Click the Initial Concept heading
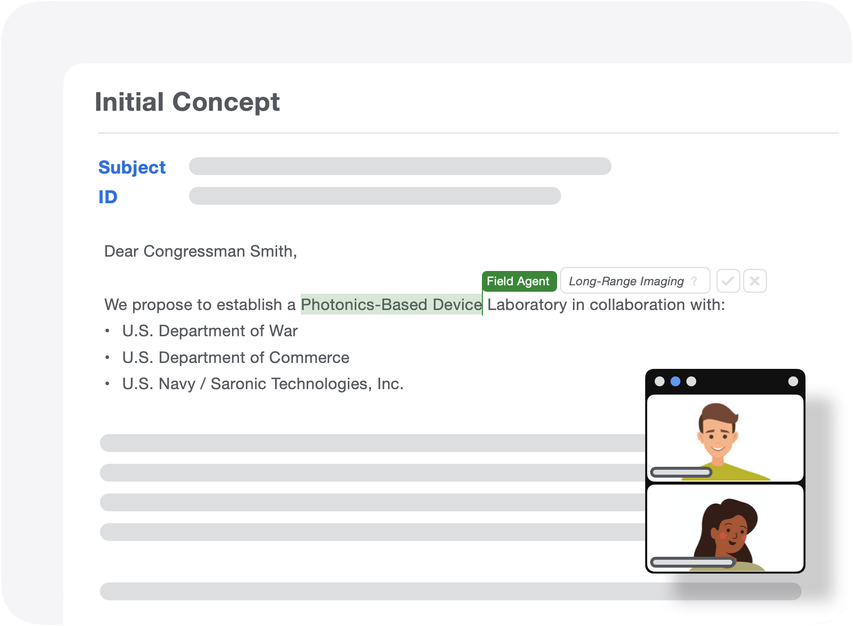Screen dimensions: 853x626 click(187, 102)
